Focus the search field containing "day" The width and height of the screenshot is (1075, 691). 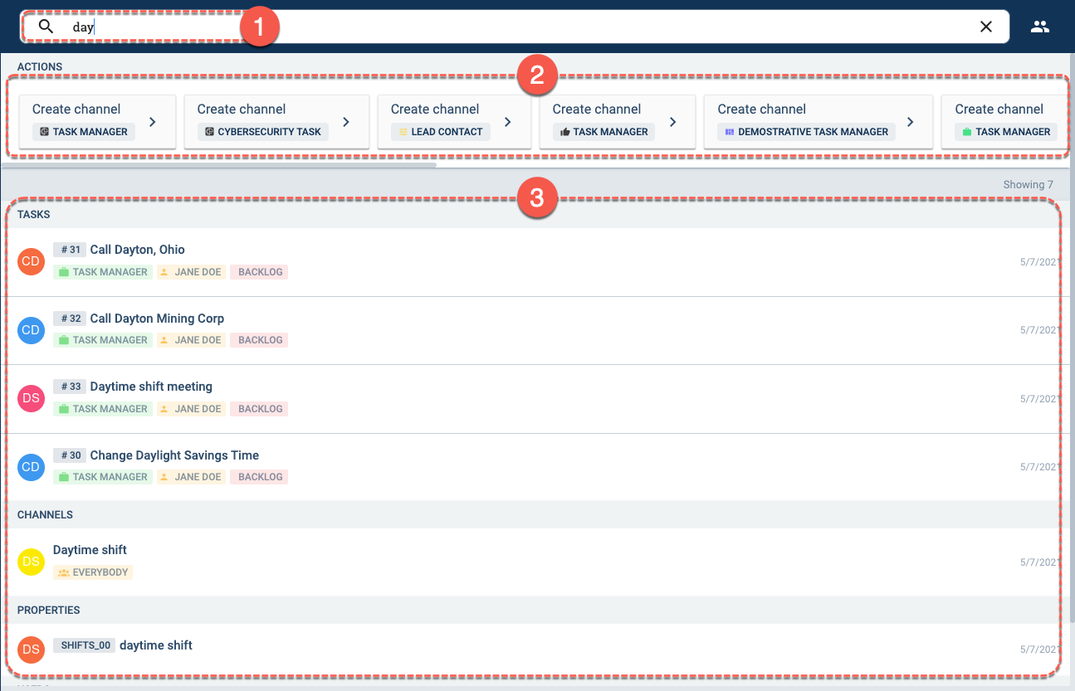(x=515, y=27)
